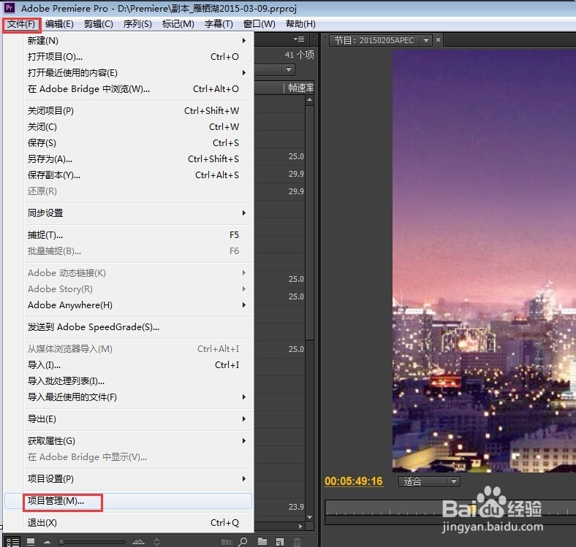Click horizontal scrollbar right arrow
The height and width of the screenshot is (547, 576).
pyautogui.click(x=300, y=527)
